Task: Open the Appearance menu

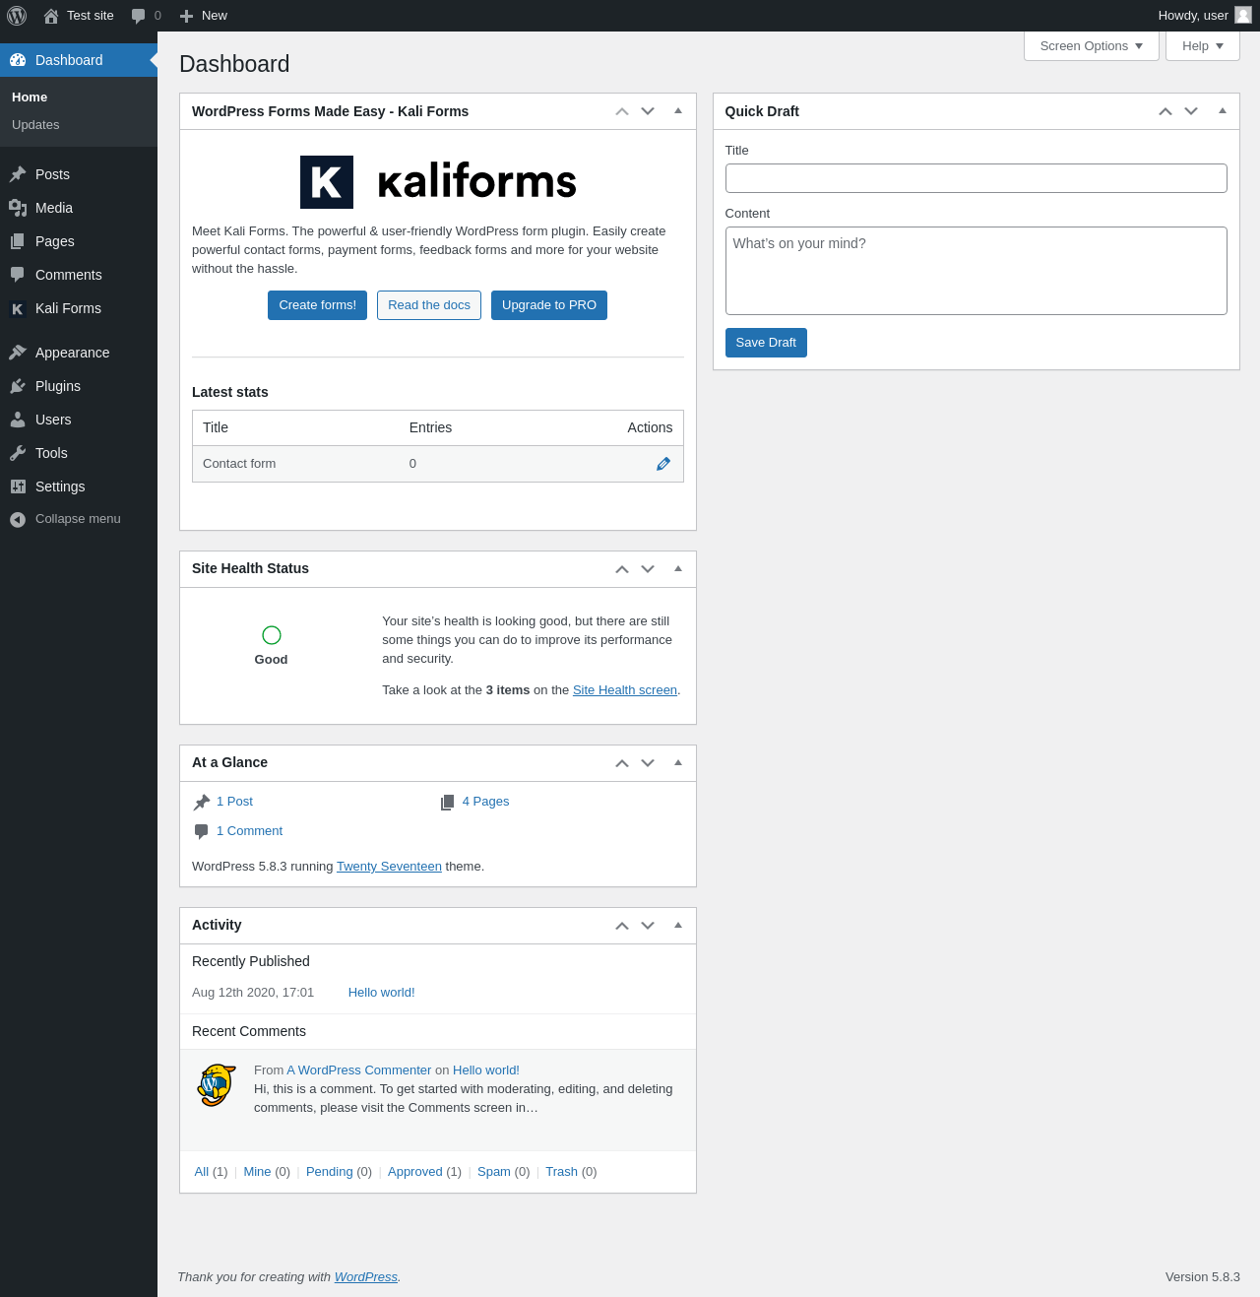Action: tap(79, 353)
